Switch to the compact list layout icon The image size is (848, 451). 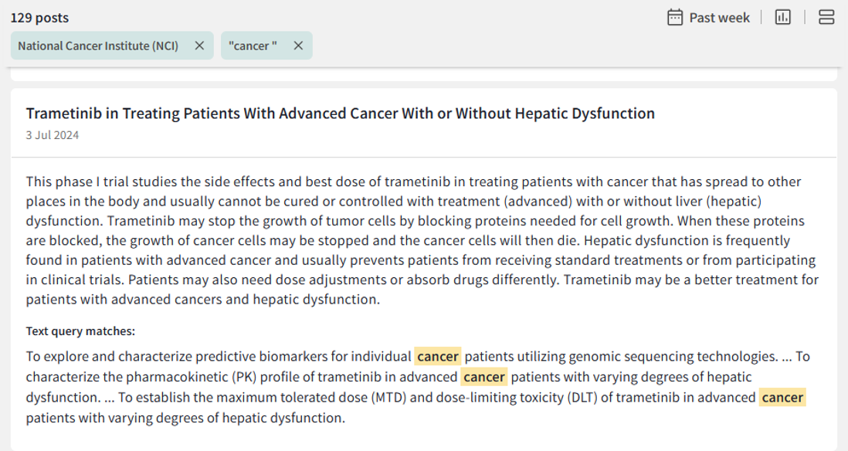point(826,17)
